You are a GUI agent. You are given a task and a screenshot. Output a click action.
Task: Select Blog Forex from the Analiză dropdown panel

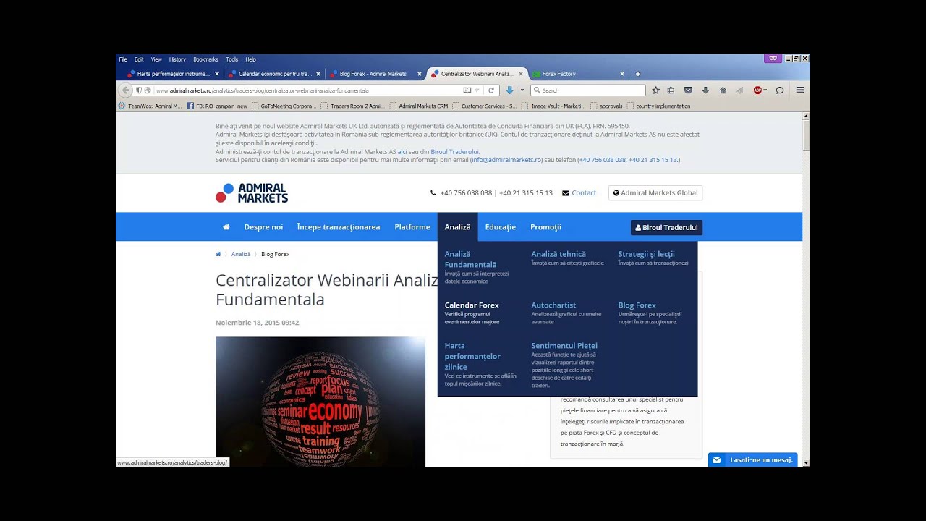click(x=637, y=305)
